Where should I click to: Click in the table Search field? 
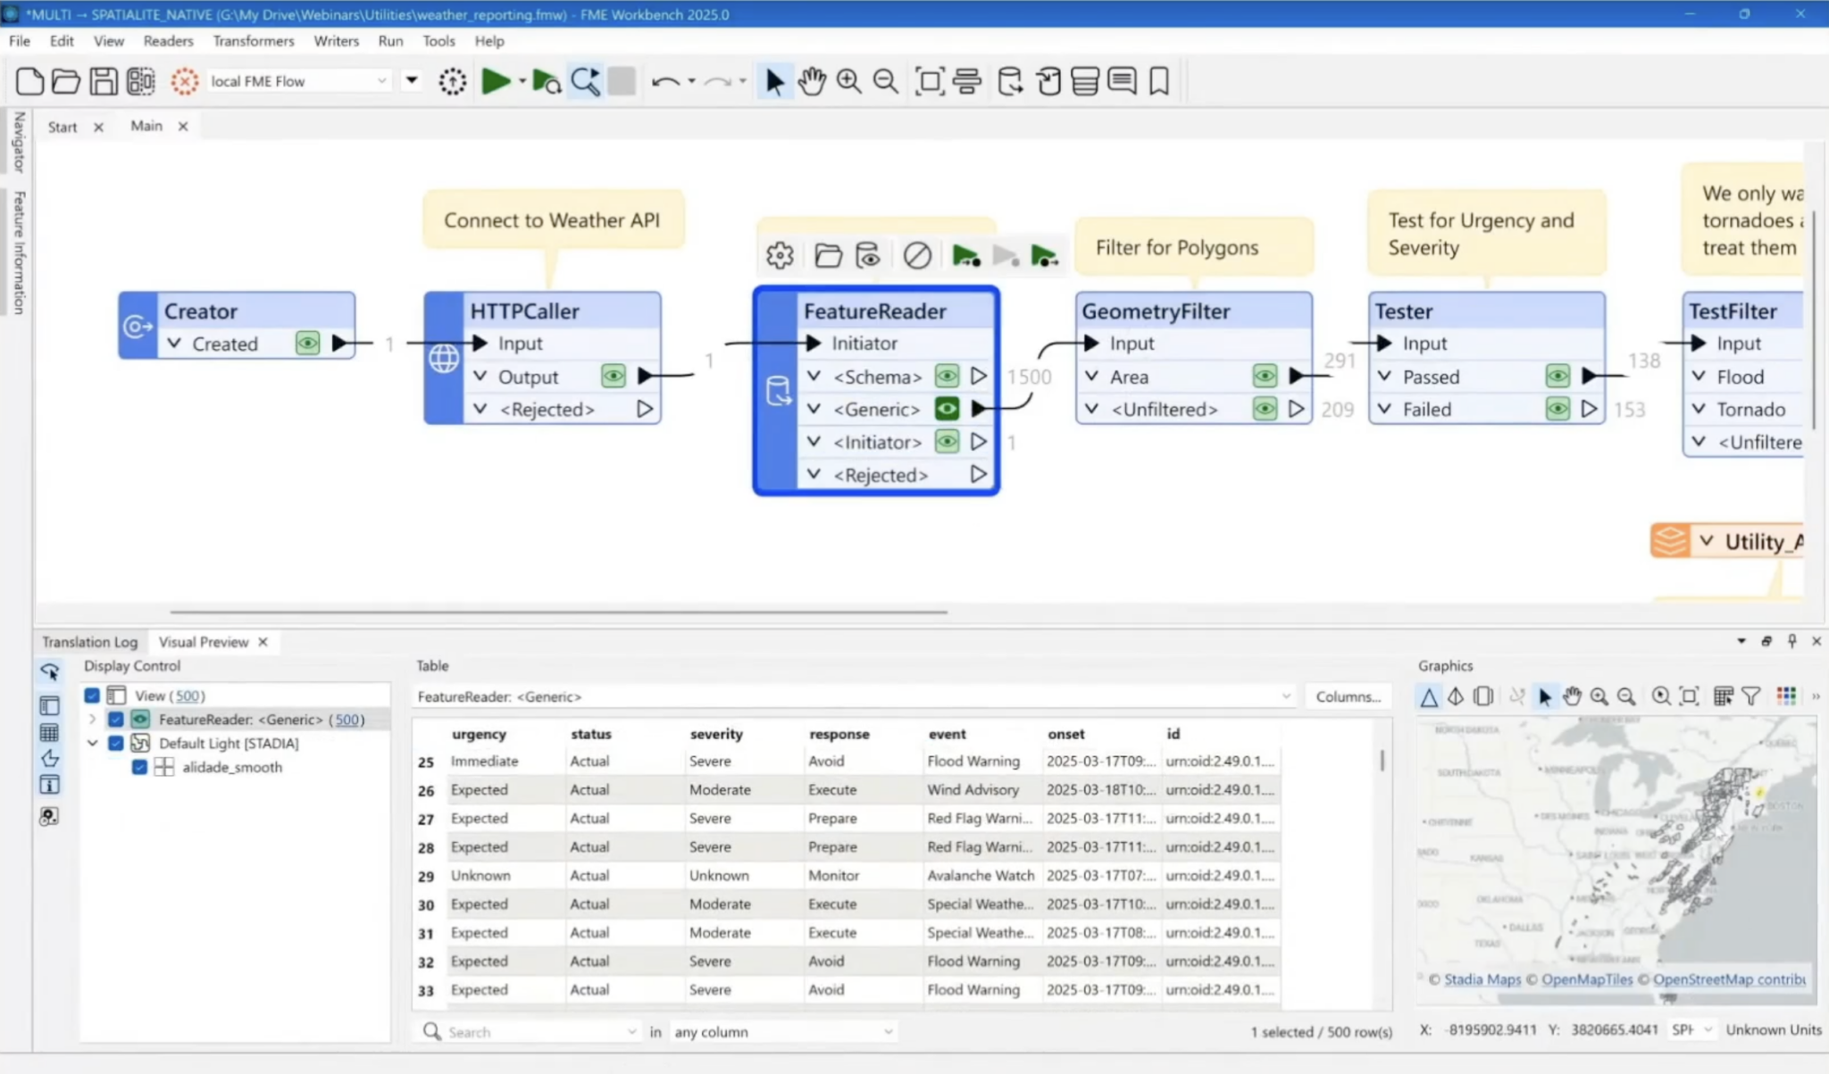tap(530, 1032)
